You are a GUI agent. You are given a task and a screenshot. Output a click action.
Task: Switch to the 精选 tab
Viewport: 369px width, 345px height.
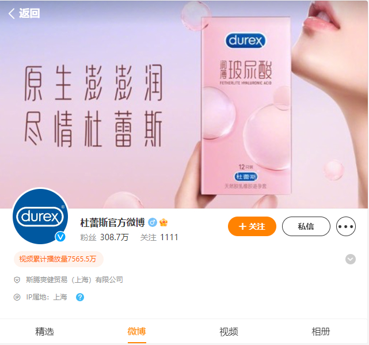tap(45, 332)
